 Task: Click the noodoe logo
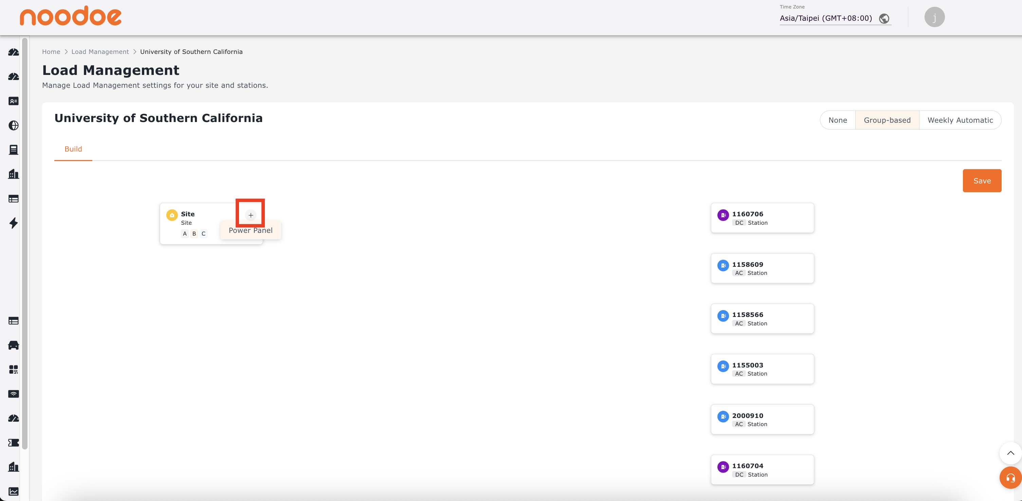tap(71, 16)
